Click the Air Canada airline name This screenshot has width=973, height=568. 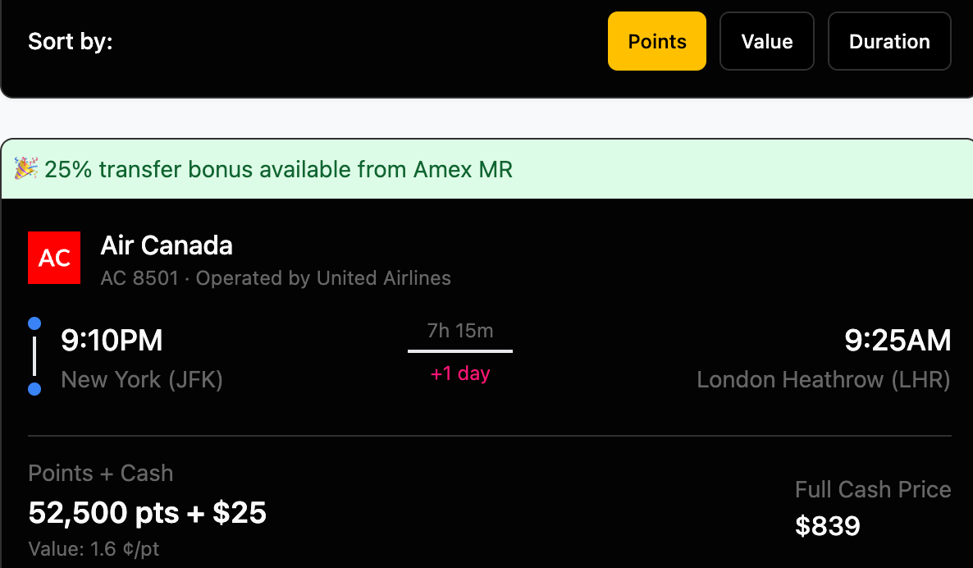point(167,245)
